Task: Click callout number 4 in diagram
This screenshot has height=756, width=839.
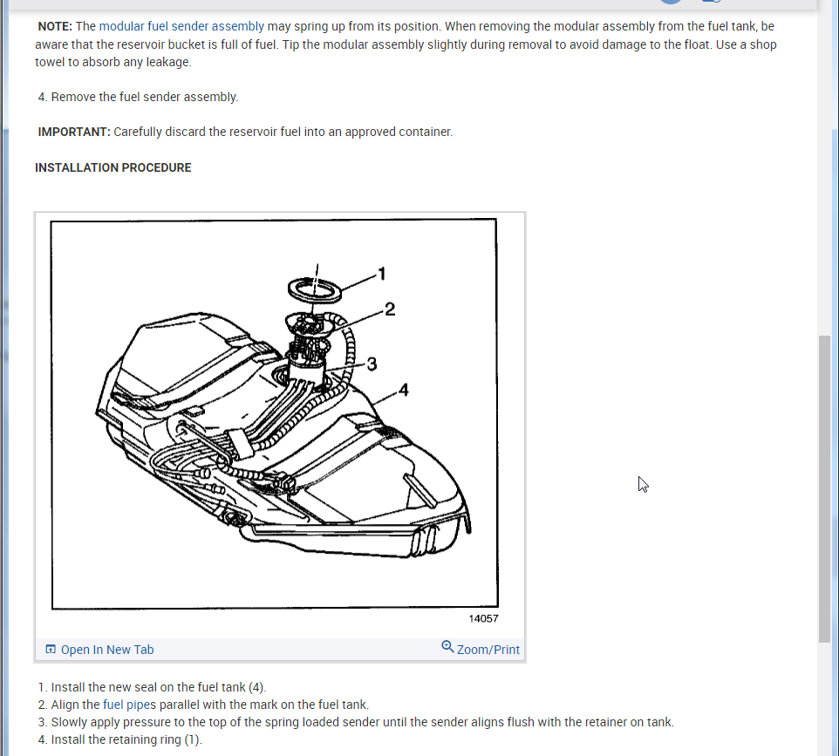Action: [404, 390]
